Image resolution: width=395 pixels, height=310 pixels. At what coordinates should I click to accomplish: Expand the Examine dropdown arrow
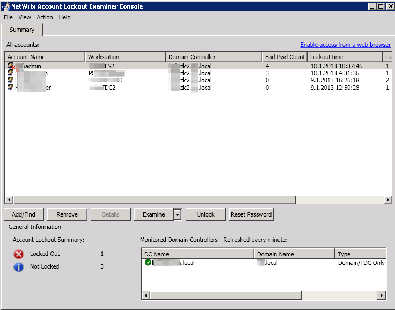[177, 215]
